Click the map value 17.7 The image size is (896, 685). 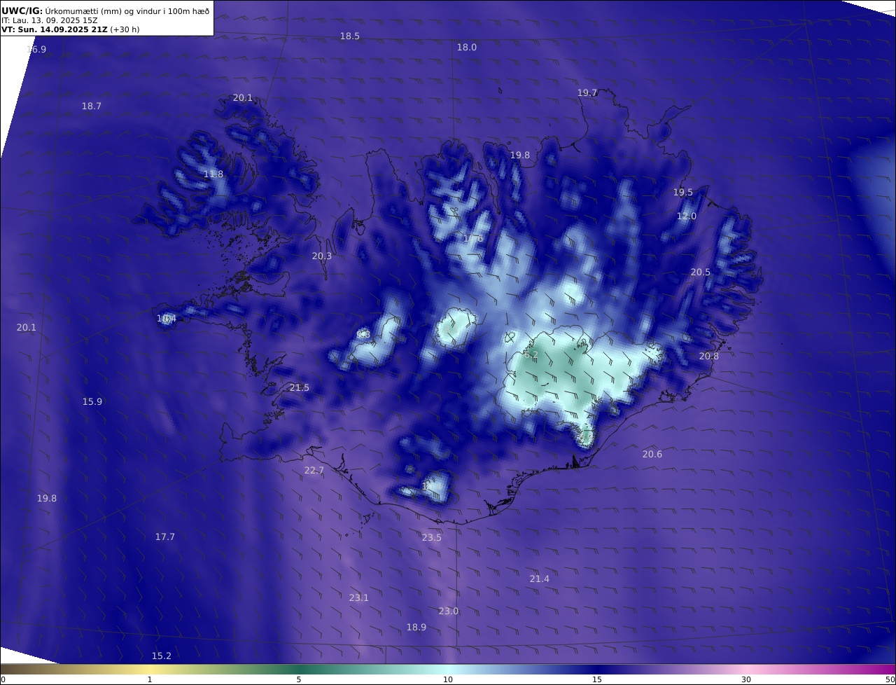click(165, 537)
